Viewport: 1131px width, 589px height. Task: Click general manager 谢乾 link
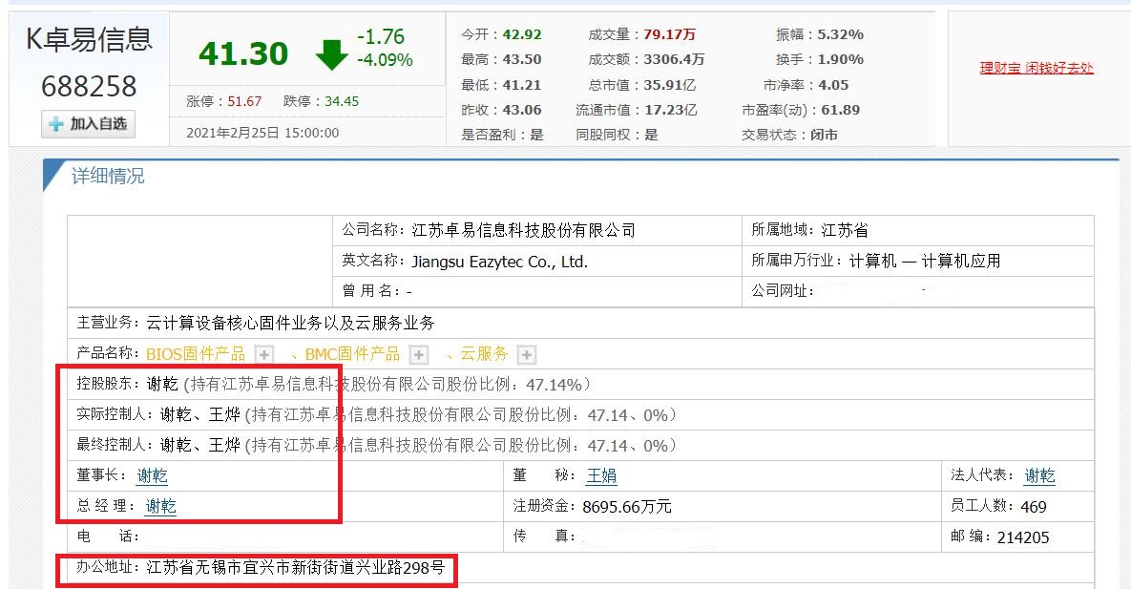pyautogui.click(x=159, y=506)
